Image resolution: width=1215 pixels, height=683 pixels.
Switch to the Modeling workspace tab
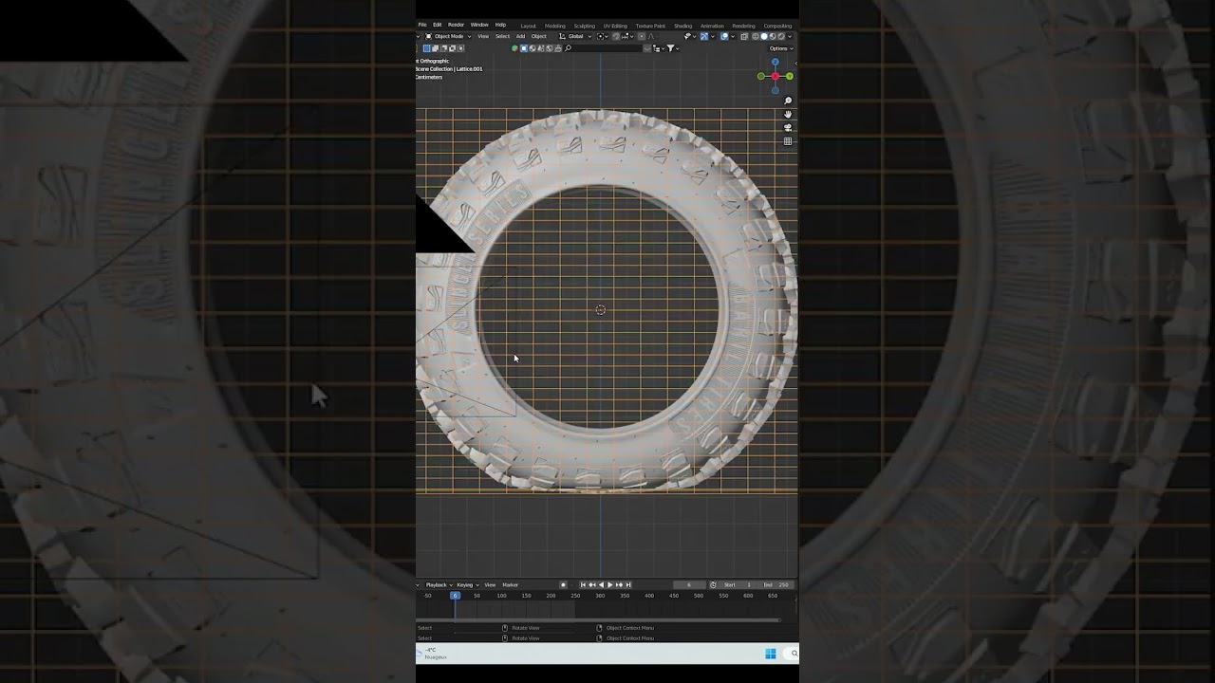click(555, 26)
